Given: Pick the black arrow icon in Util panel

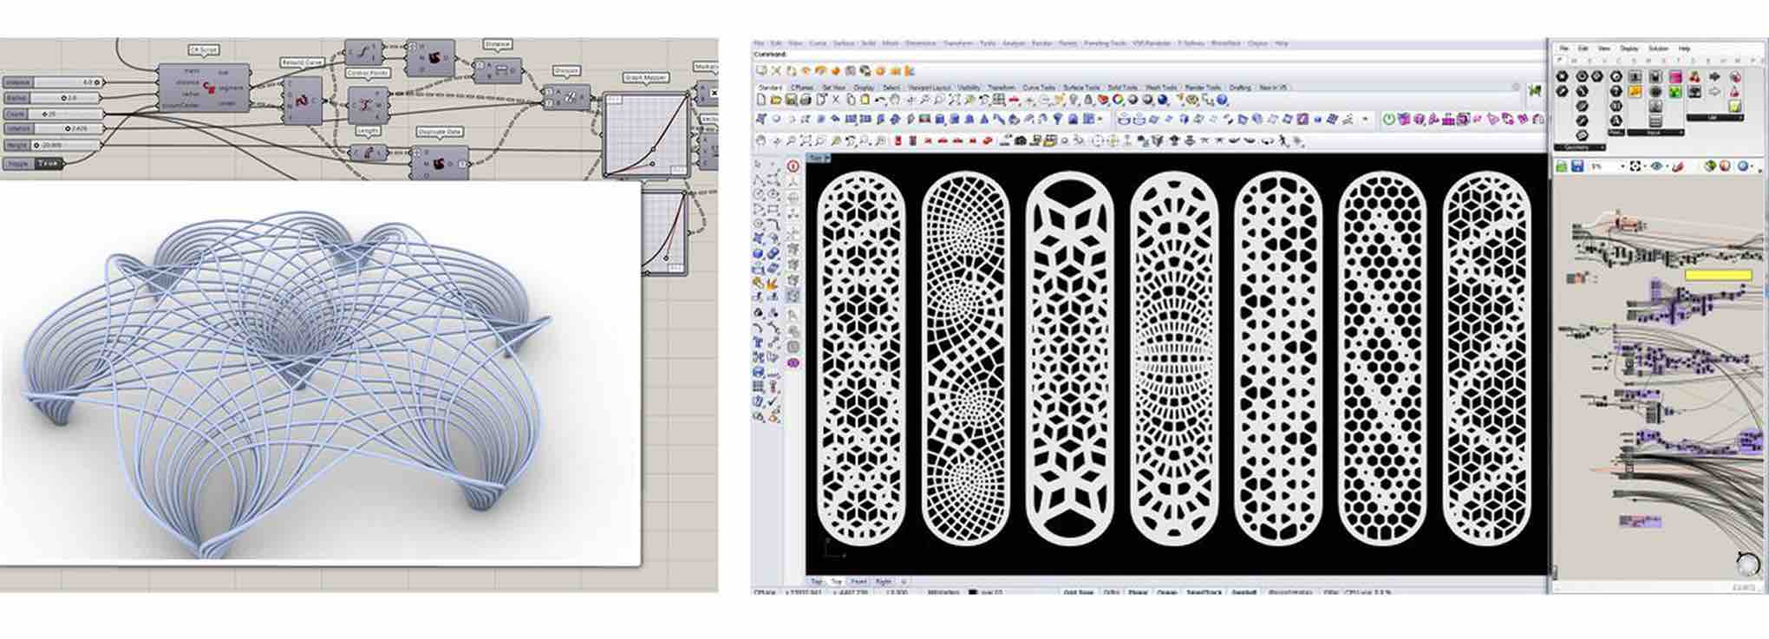Looking at the screenshot, I should [x=1714, y=76].
